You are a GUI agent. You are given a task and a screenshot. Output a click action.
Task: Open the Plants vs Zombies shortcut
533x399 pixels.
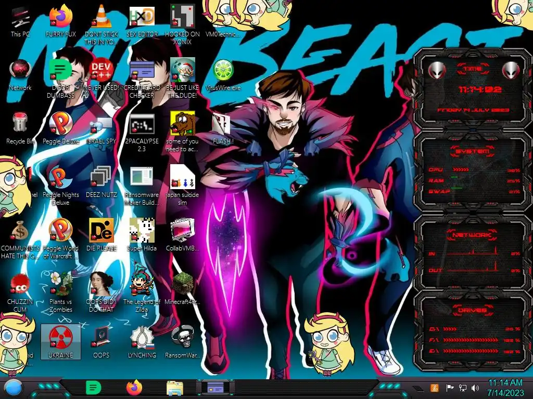point(61,293)
